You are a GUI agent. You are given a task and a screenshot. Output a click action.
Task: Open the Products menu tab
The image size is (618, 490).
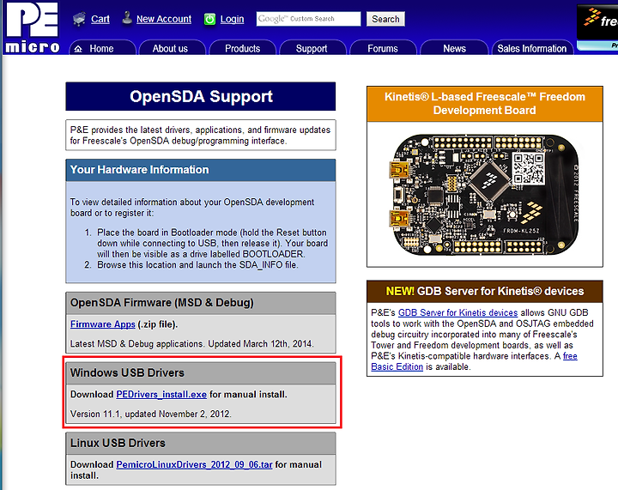pos(242,48)
